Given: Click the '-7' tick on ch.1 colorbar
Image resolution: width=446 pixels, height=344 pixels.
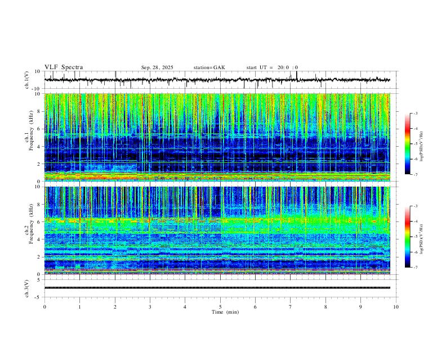Looking at the screenshot, I should [416, 174].
